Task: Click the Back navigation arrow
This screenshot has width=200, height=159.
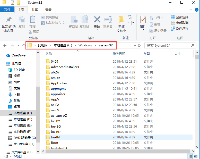Action: (5, 46)
